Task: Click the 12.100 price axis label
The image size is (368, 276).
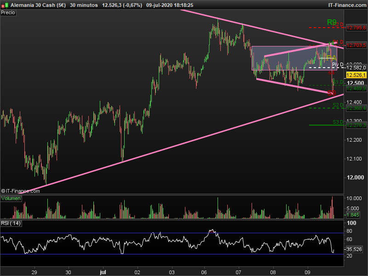Action: coord(354,159)
